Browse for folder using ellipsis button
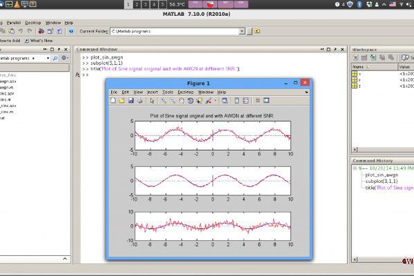Screen dimensions: 414x276 [x=250, y=32]
